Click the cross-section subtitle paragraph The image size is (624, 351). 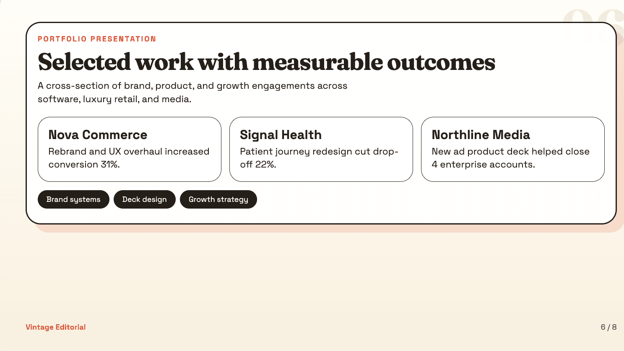192,92
